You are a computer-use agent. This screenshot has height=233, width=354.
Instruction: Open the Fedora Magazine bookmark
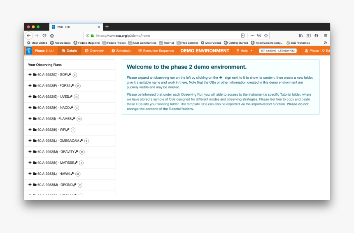[86, 43]
